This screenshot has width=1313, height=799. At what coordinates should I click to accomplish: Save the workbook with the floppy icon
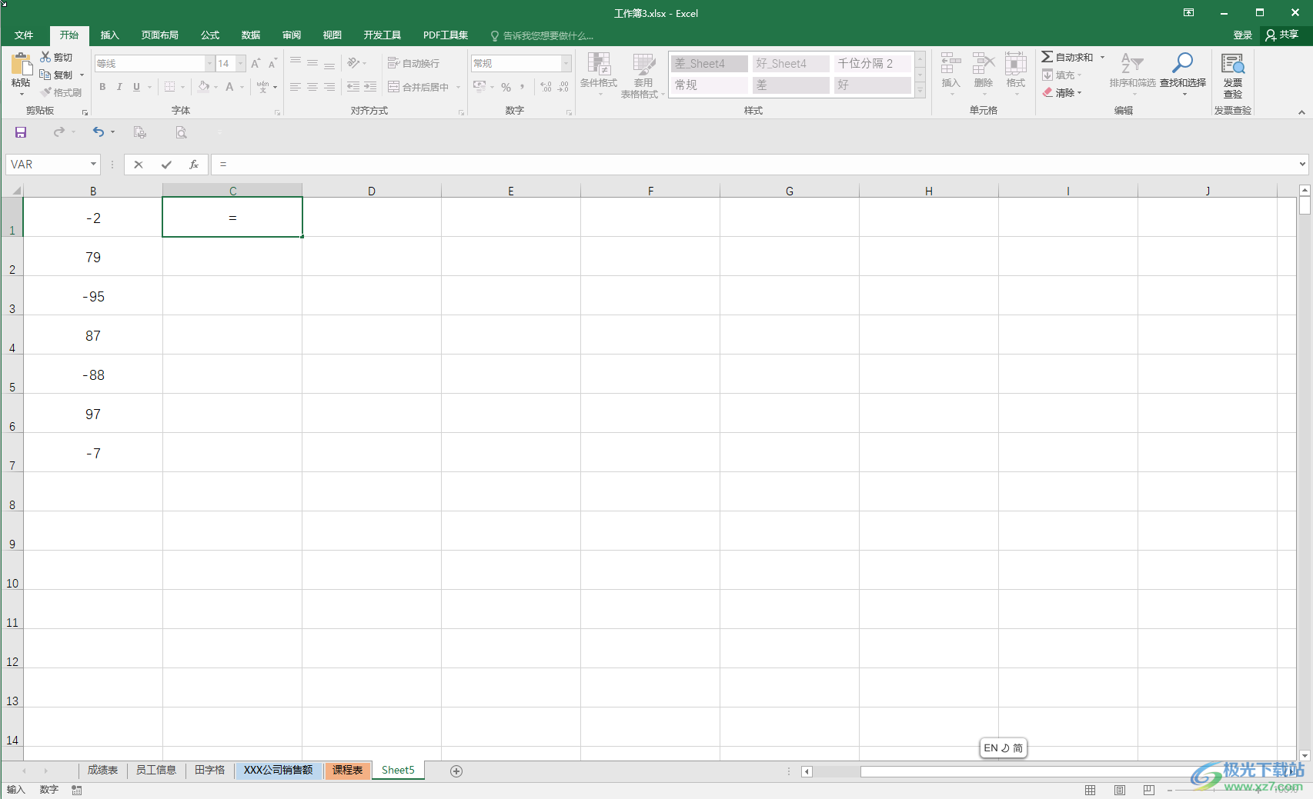tap(21, 132)
